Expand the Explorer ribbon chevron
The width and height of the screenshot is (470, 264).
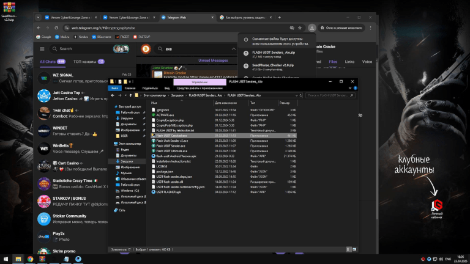click(350, 88)
